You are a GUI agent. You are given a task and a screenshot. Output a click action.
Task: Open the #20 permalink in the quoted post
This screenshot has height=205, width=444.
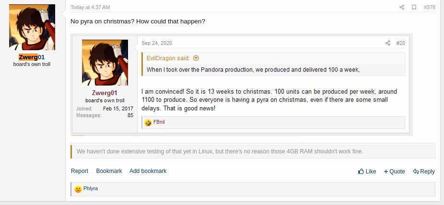[x=400, y=43]
